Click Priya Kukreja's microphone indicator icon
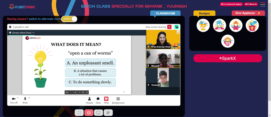 point(148,47)
